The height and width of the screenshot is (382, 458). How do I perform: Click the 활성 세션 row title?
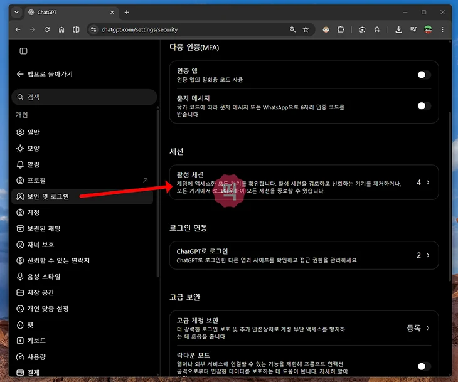tap(190, 174)
